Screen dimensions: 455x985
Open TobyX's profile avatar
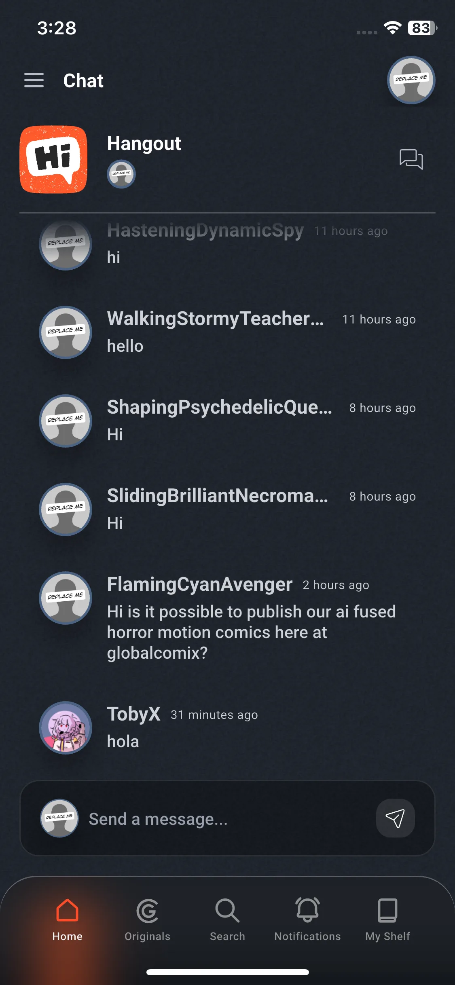[66, 727]
